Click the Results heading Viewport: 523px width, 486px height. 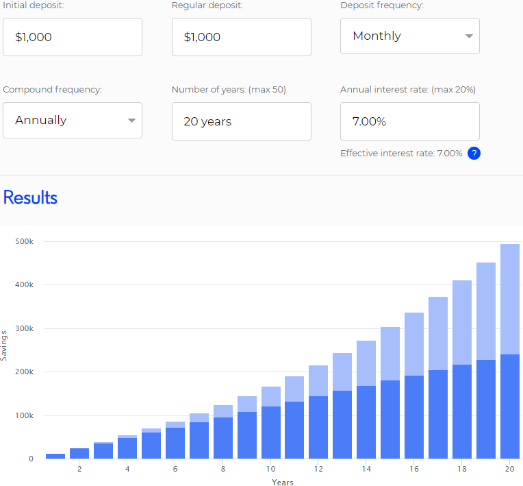point(30,197)
